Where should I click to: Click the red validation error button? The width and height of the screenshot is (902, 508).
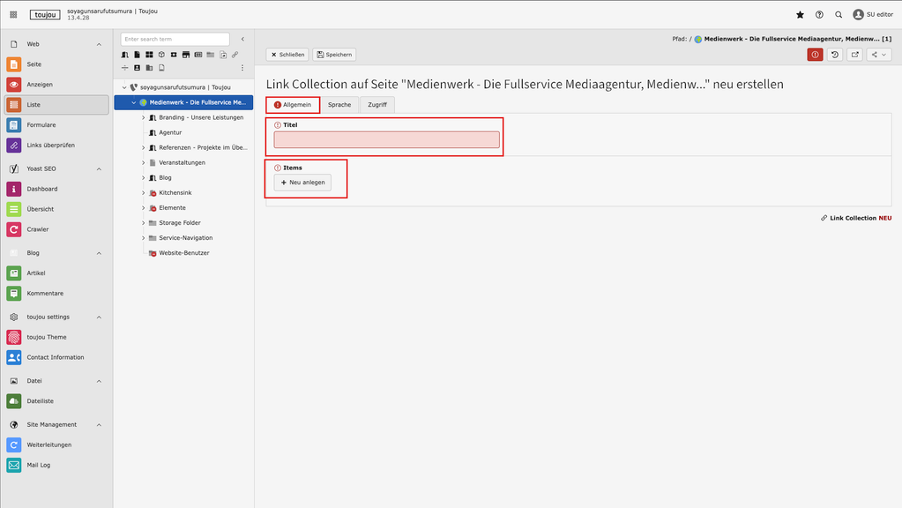click(816, 55)
